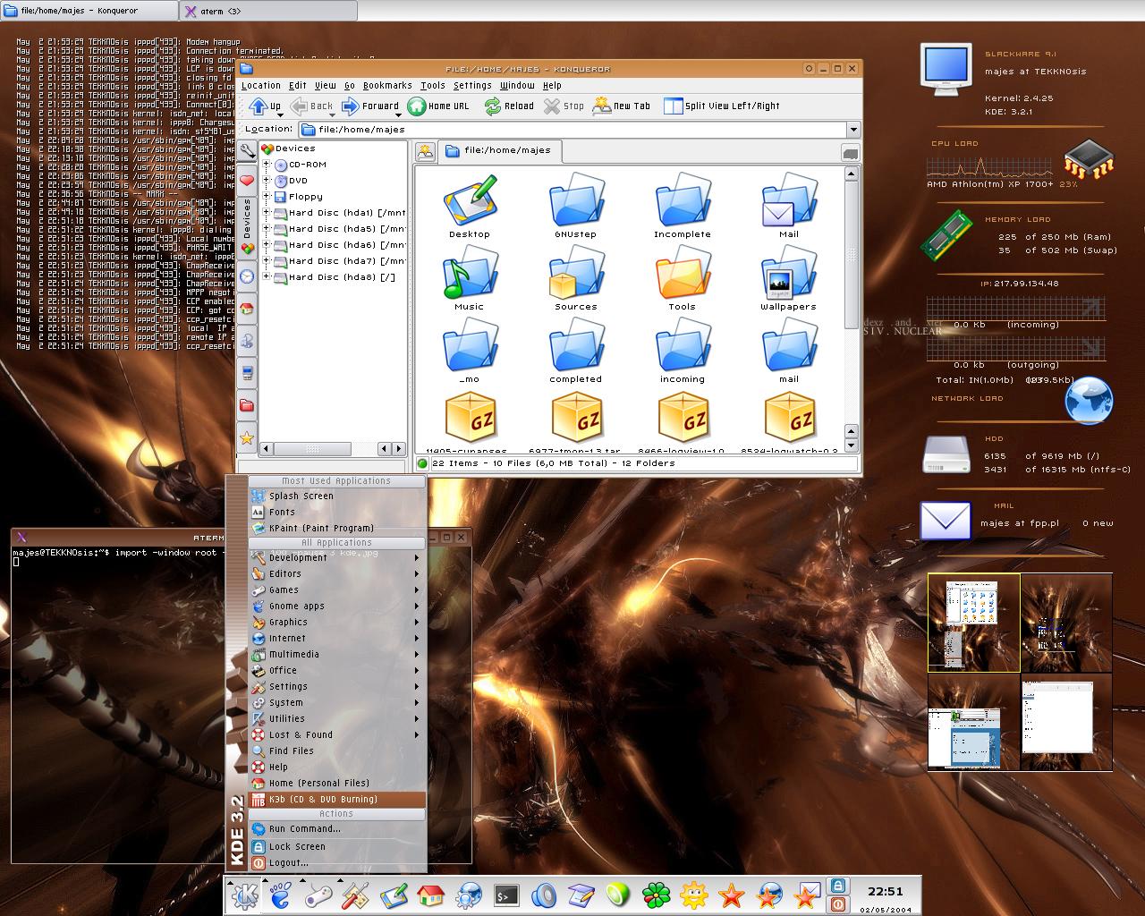Select the file:/home/majes tab
This screenshot has width=1145, height=916.
click(500, 150)
